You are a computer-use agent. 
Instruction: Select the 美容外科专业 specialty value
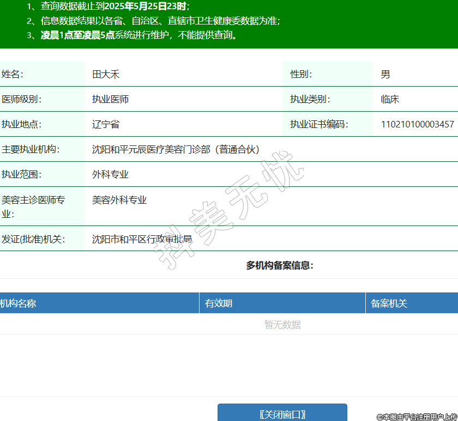(119, 200)
